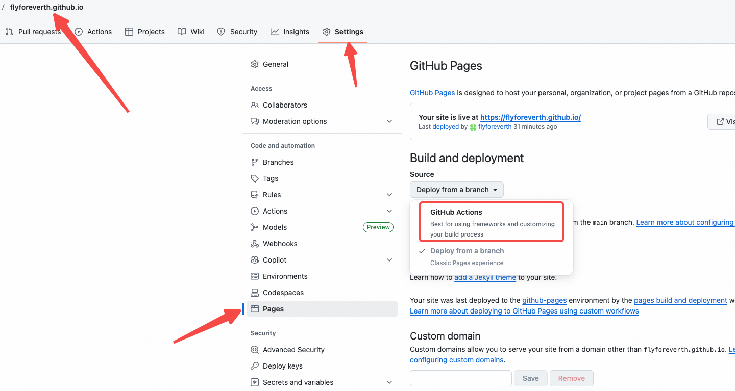Click the Codespaces icon
Screen dimensions: 735x391
255,293
